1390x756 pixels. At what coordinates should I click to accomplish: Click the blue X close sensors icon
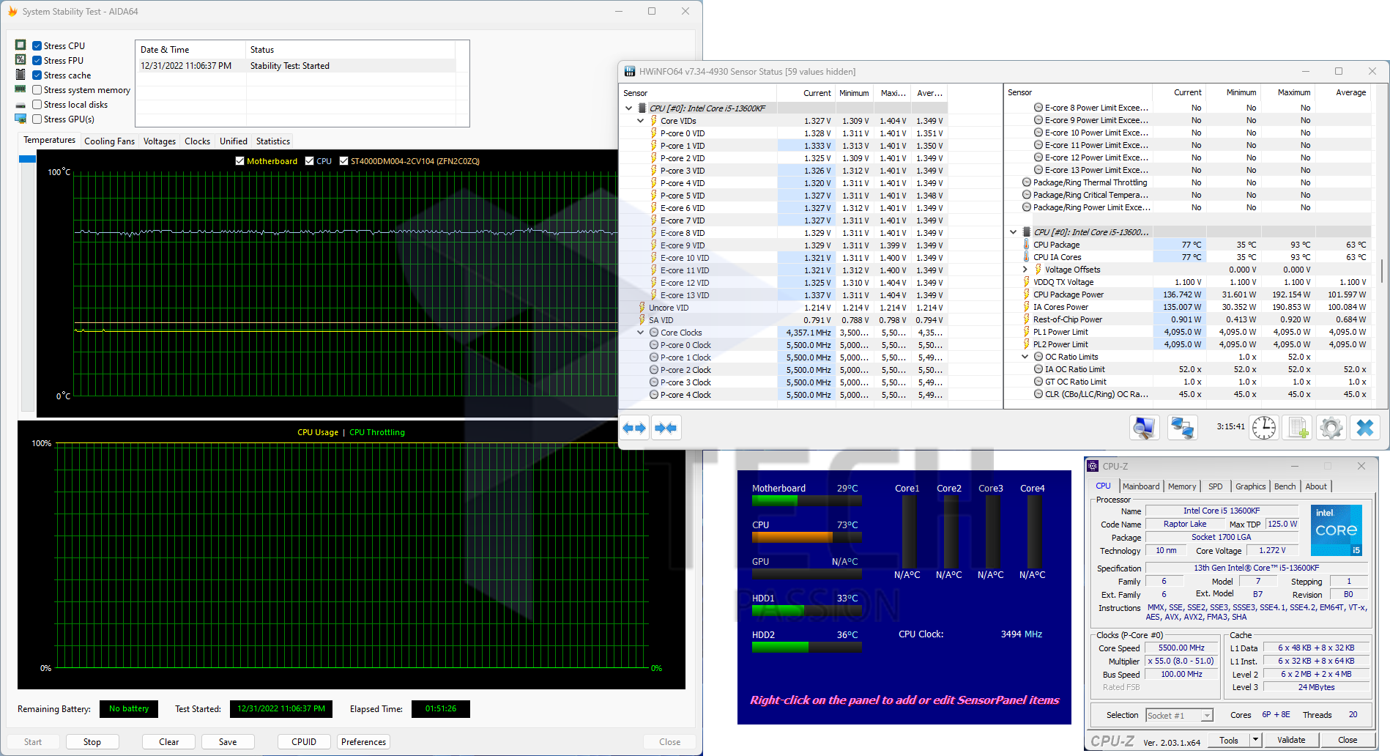point(1364,427)
